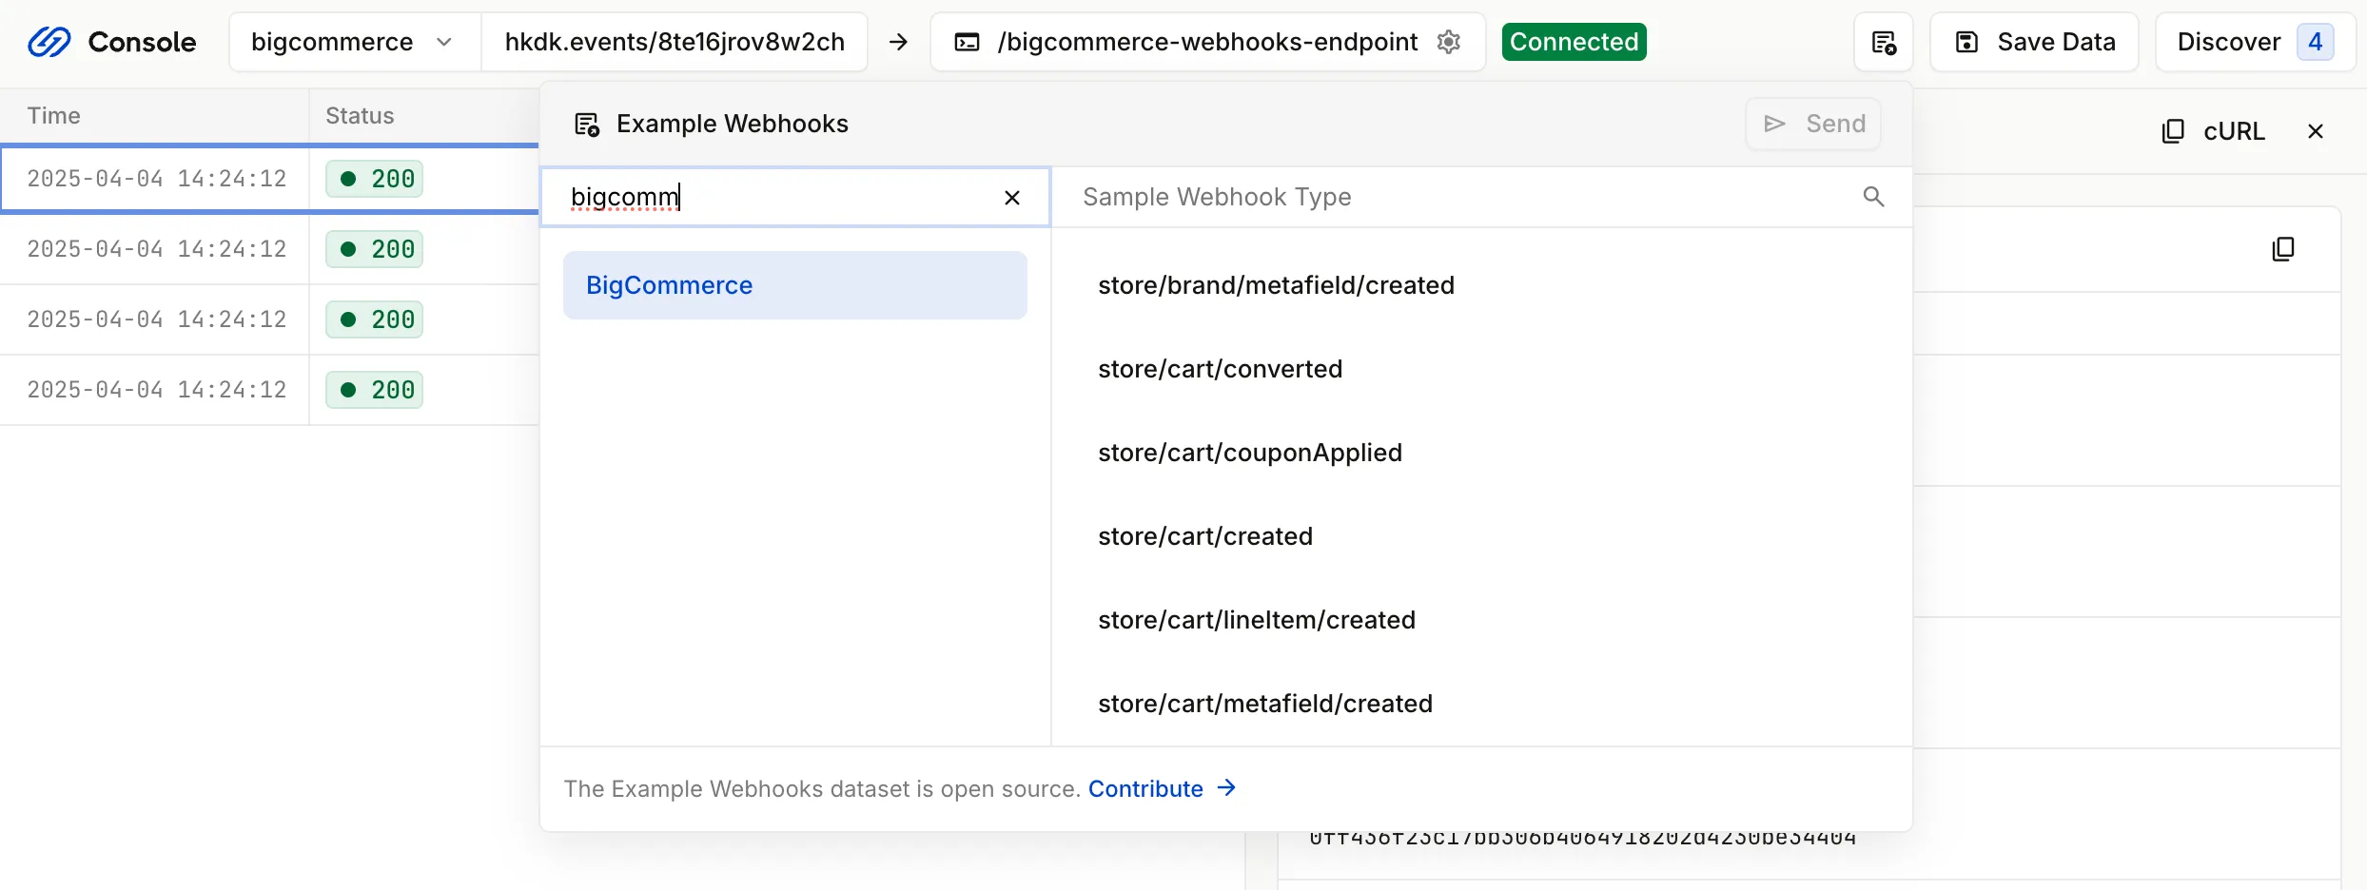Click the Connected status badge
This screenshot has height=890, width=2367.
pos(1574,42)
